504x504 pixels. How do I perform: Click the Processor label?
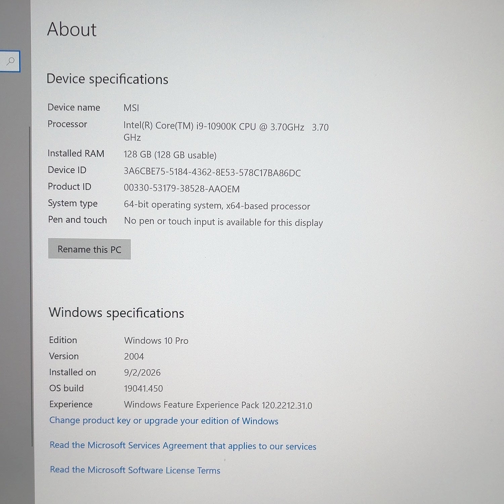click(68, 124)
